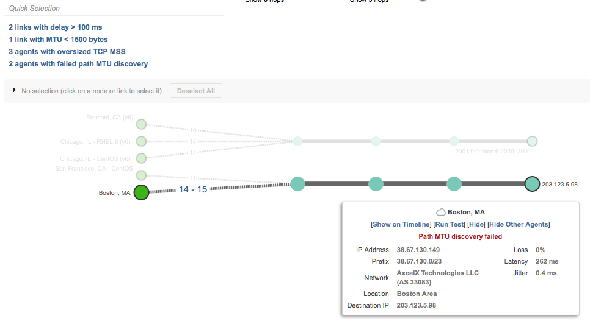This screenshot has height=324, width=590.
Task: Click Hide Other Agents link
Action: click(519, 225)
